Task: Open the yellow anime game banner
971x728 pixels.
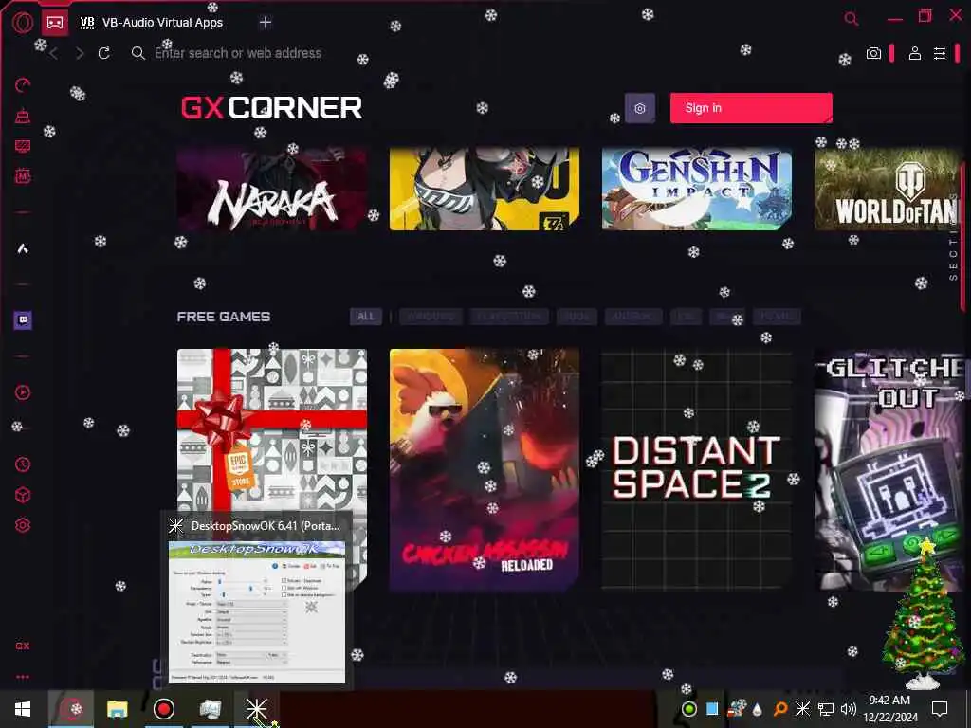Action: pos(485,189)
